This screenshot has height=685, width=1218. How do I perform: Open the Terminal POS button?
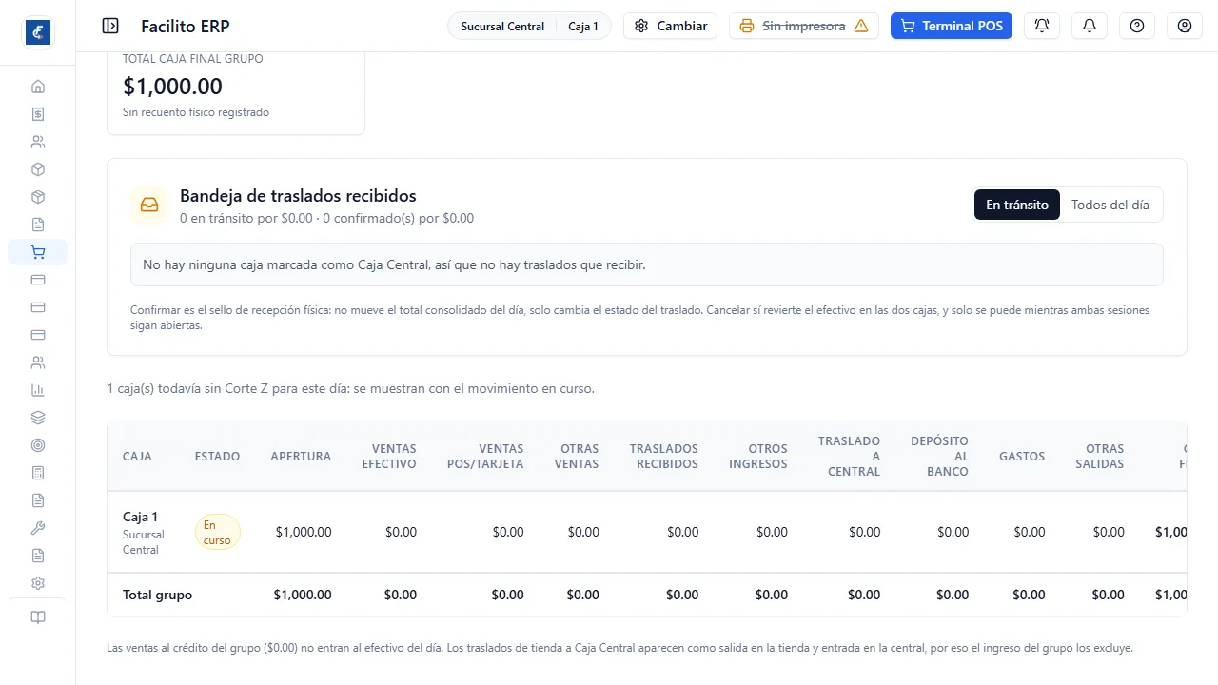point(952,26)
